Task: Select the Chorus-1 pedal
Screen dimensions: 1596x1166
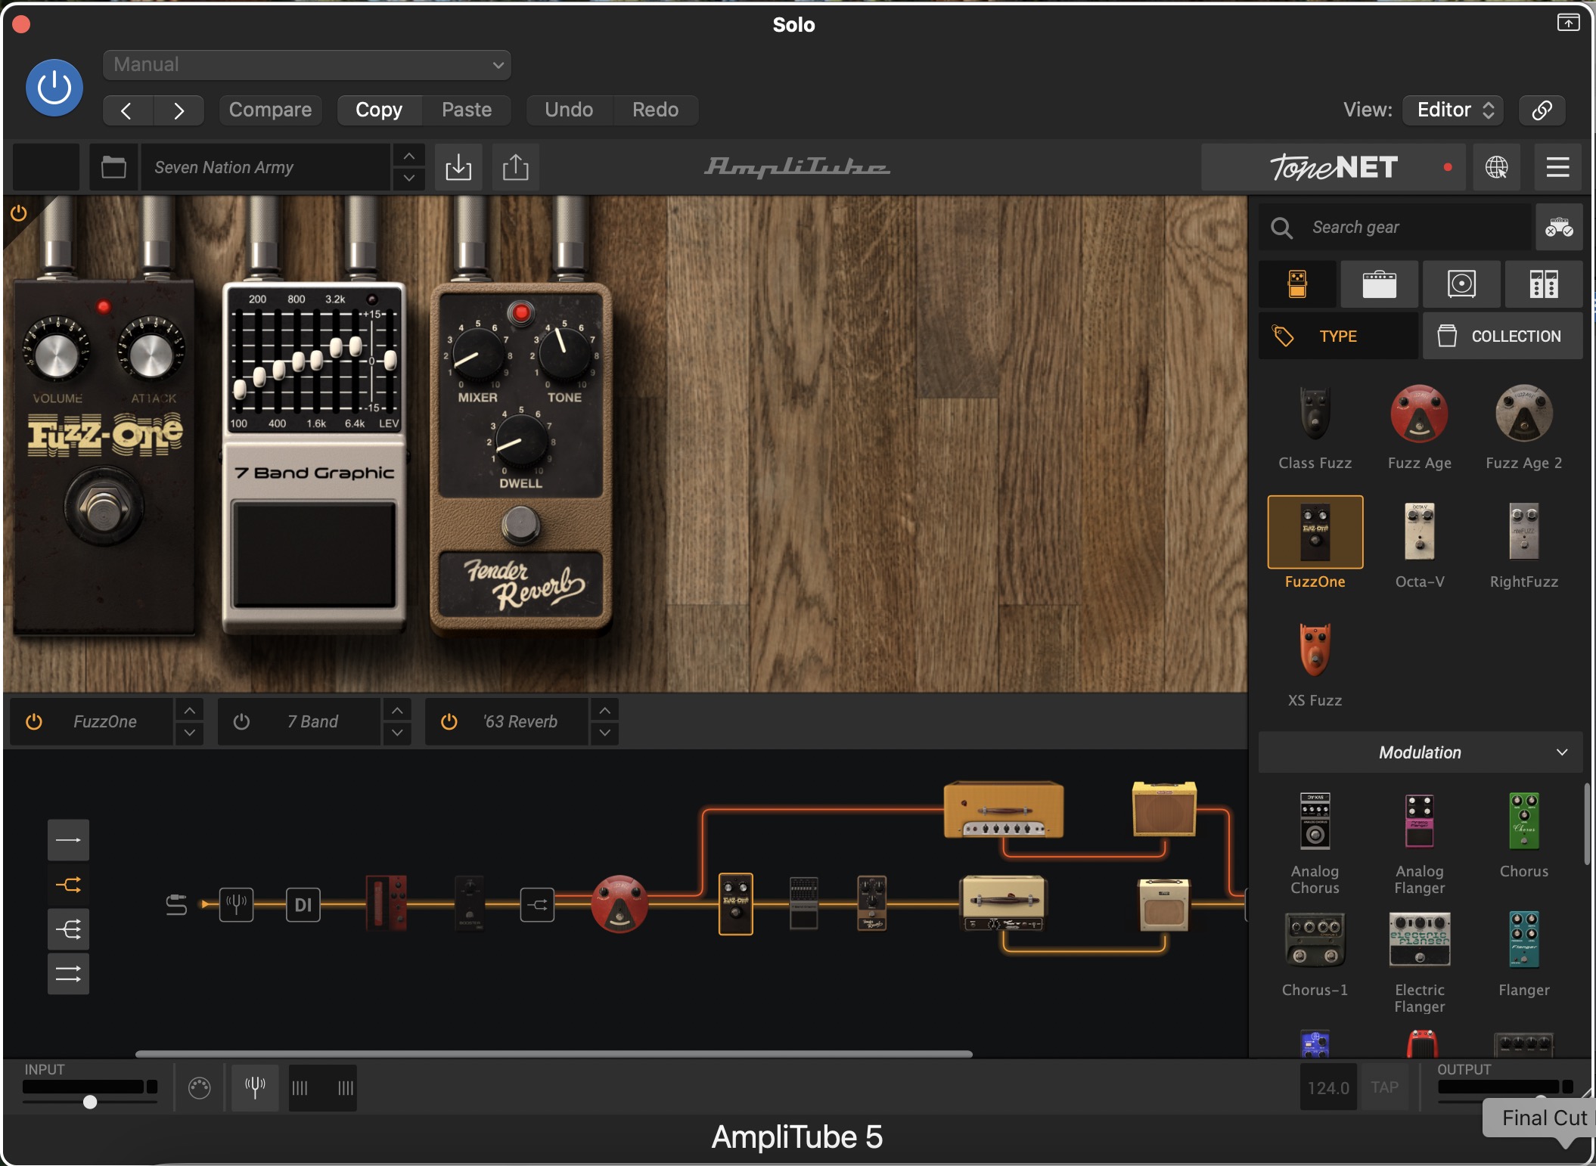Action: click(1315, 954)
